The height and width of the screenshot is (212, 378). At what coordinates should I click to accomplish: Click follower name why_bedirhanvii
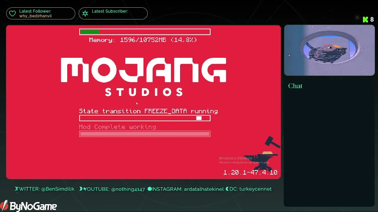[35, 16]
